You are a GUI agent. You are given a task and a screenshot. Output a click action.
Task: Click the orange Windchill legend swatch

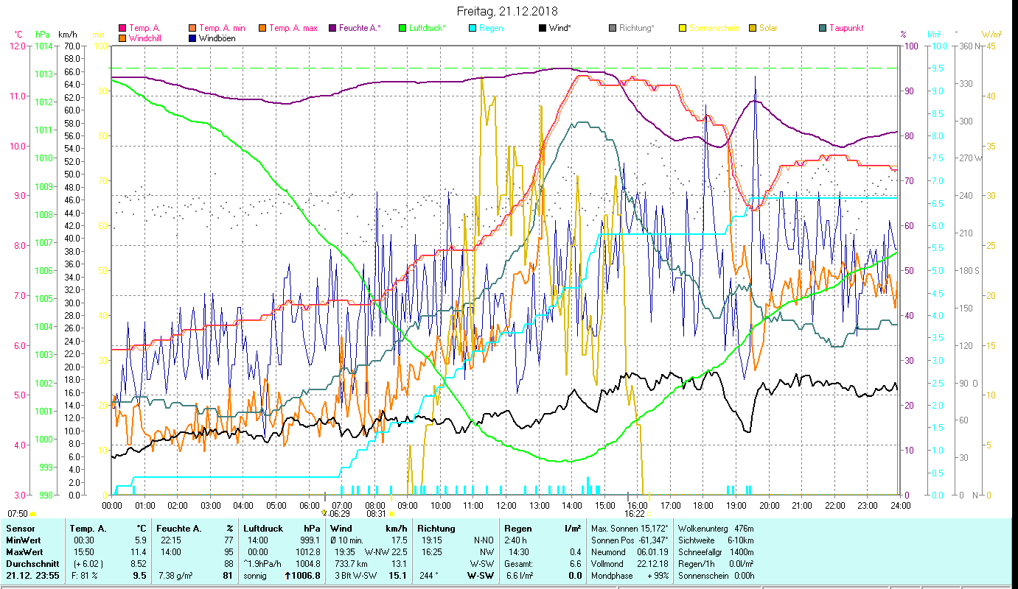(x=122, y=38)
